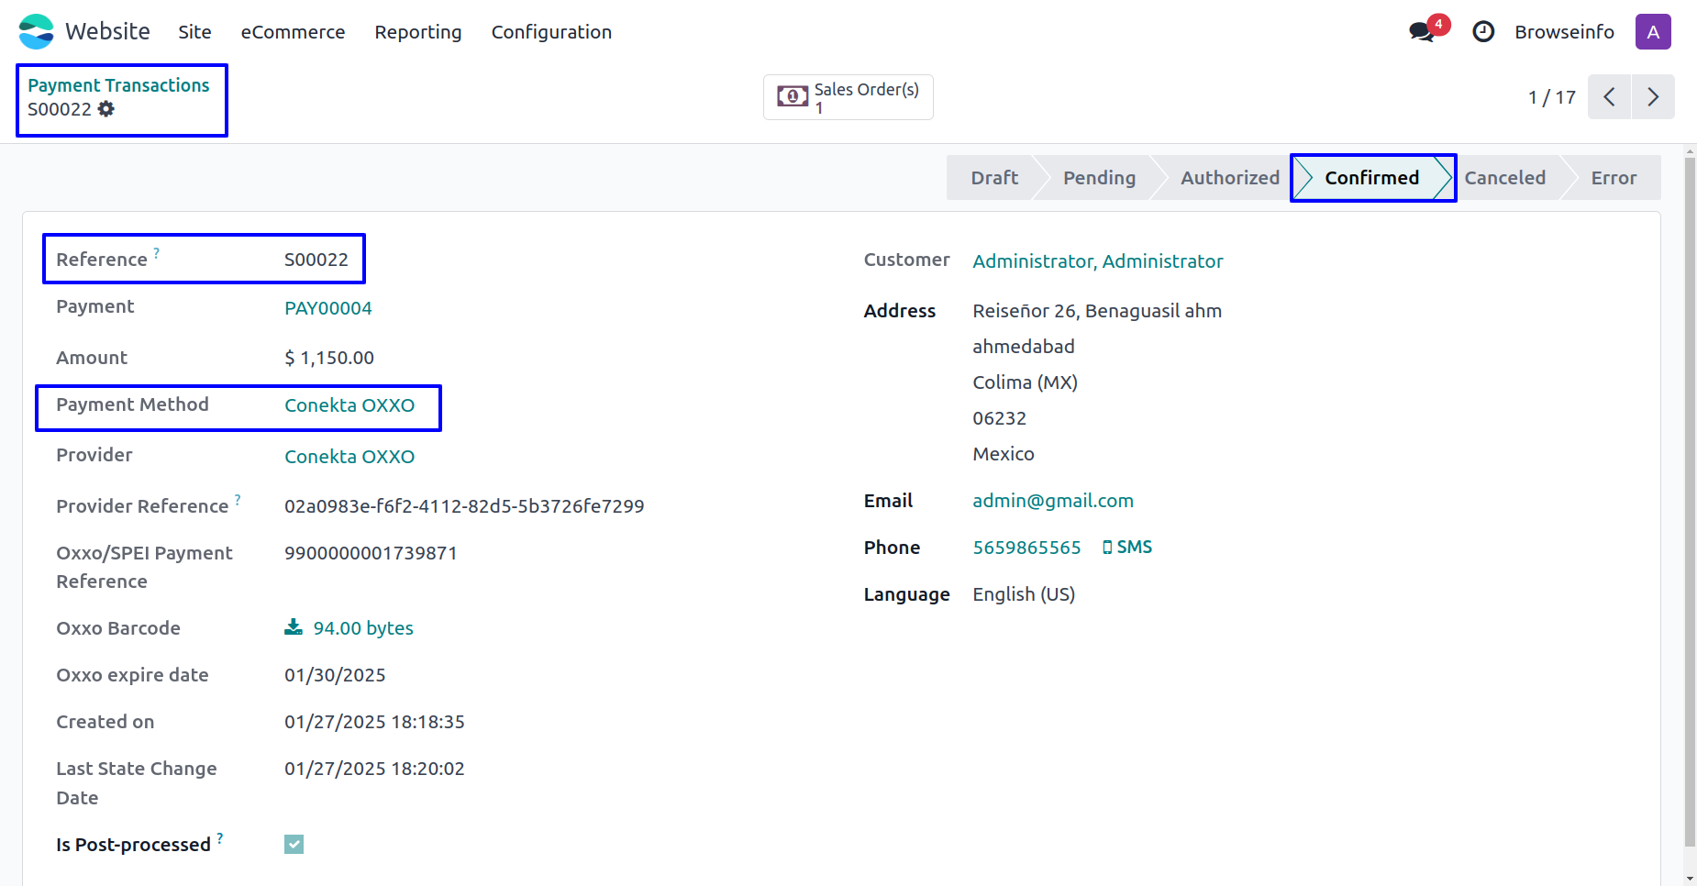The width and height of the screenshot is (1697, 886).
Task: Open the gear actions menu beside S00022
Action: [x=106, y=109]
